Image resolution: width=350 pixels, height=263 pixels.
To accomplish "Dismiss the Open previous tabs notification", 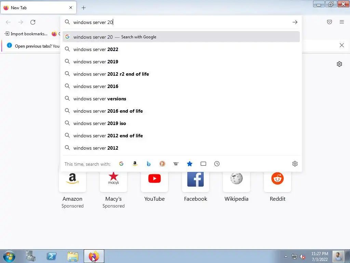I will pyautogui.click(x=342, y=46).
